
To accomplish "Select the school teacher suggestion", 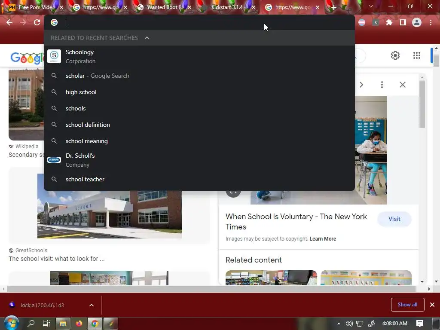I will tap(199, 179).
